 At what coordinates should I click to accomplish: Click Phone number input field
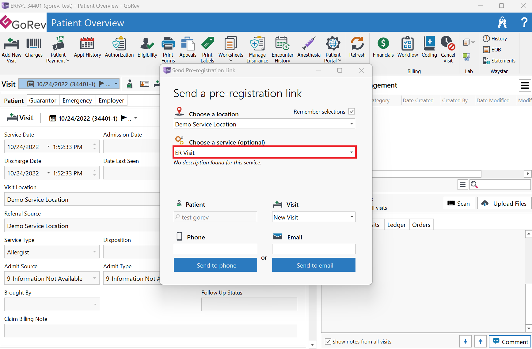(x=215, y=249)
